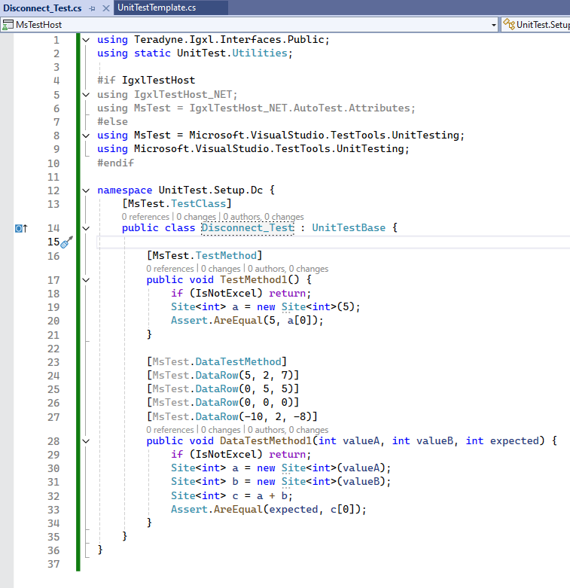Collapse the DataTestMethod1 method body
The image size is (570, 588).
(x=87, y=441)
